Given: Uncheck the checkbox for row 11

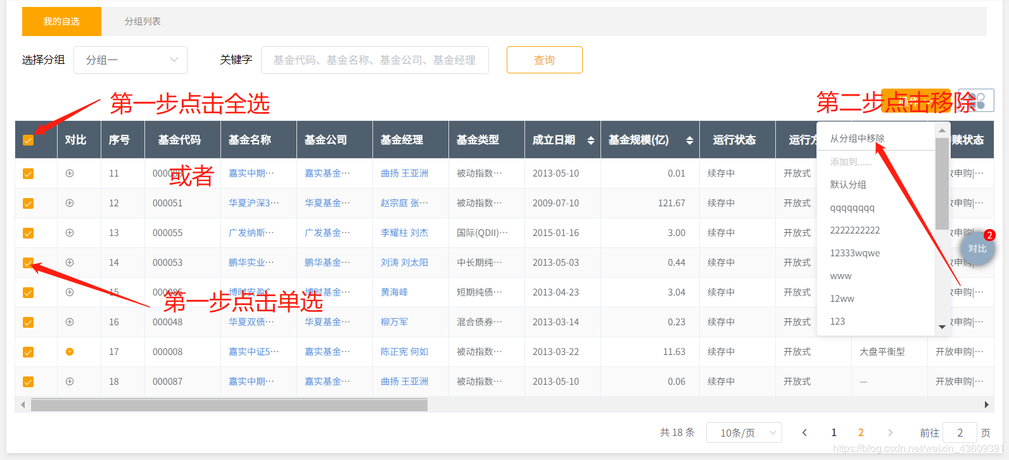Looking at the screenshot, I should 28,173.
